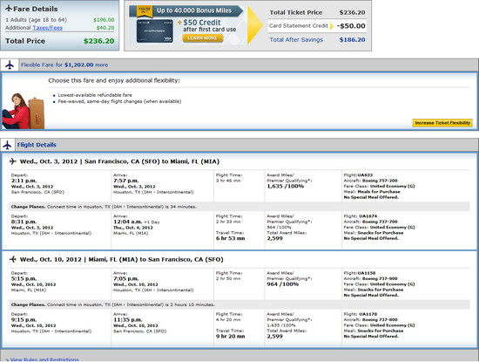479x362 pixels.
Task: Click the Flight Details airplane icon
Action: pyautogui.click(x=7, y=145)
